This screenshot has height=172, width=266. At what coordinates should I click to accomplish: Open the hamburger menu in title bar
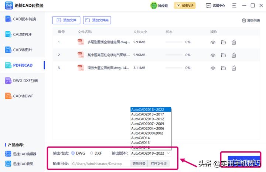click(234, 6)
